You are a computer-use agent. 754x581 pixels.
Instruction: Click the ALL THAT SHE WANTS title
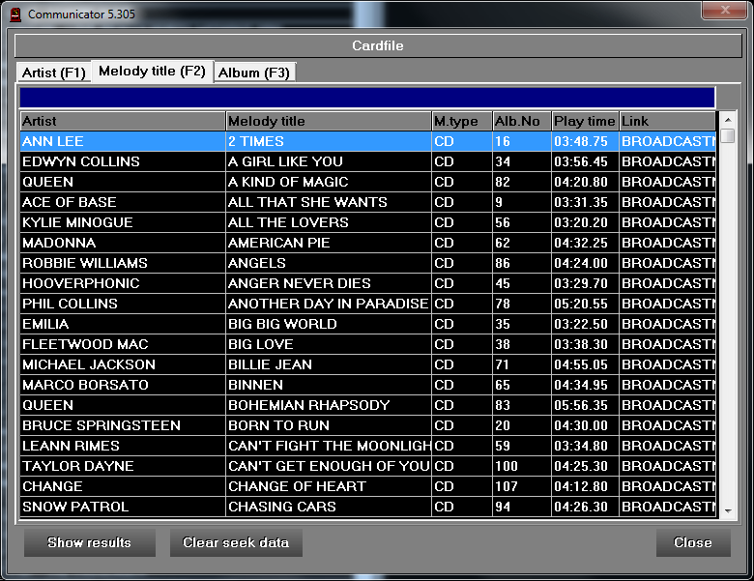coord(307,202)
